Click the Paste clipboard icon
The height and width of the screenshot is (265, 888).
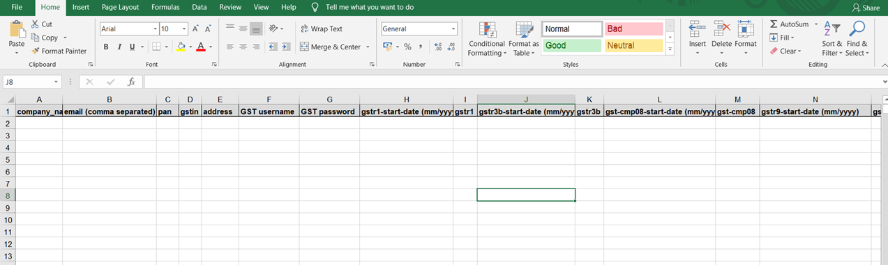pyautogui.click(x=17, y=29)
